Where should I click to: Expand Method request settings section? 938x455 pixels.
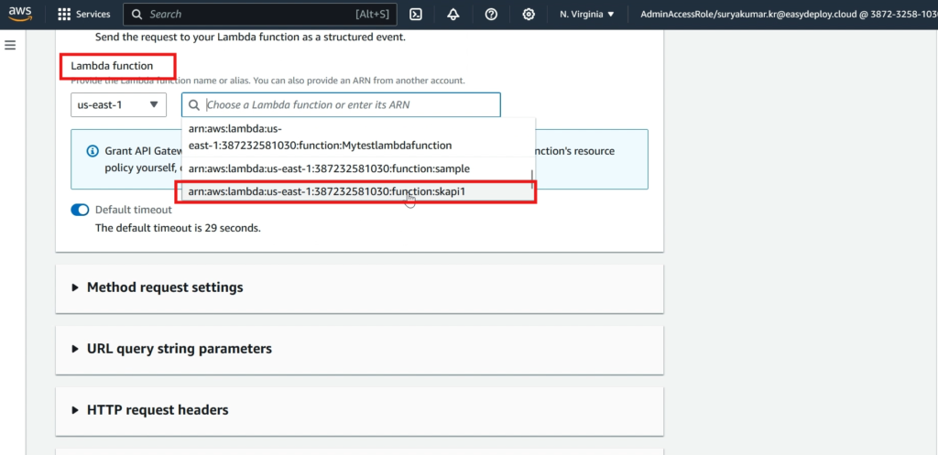point(165,287)
